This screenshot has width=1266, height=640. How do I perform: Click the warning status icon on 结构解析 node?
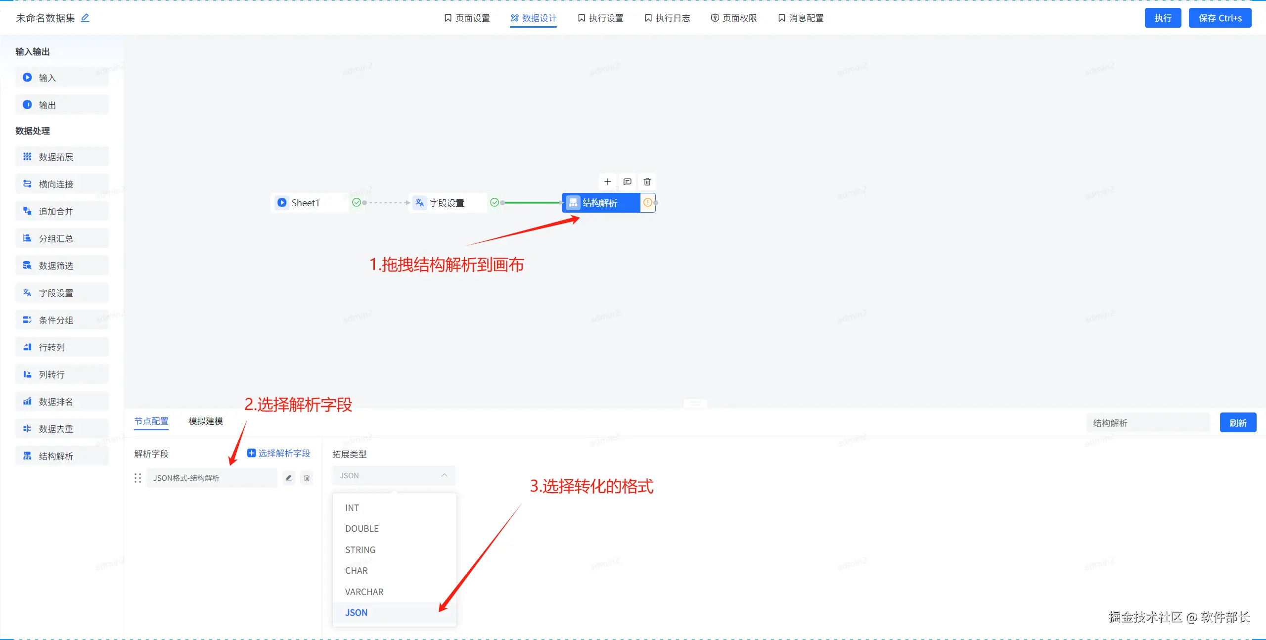(x=647, y=203)
